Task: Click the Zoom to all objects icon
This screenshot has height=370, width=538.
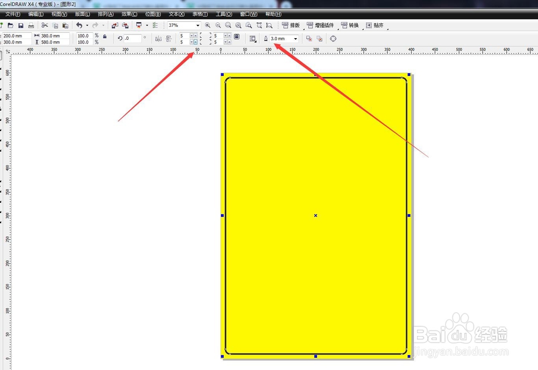Action: pyautogui.click(x=238, y=25)
